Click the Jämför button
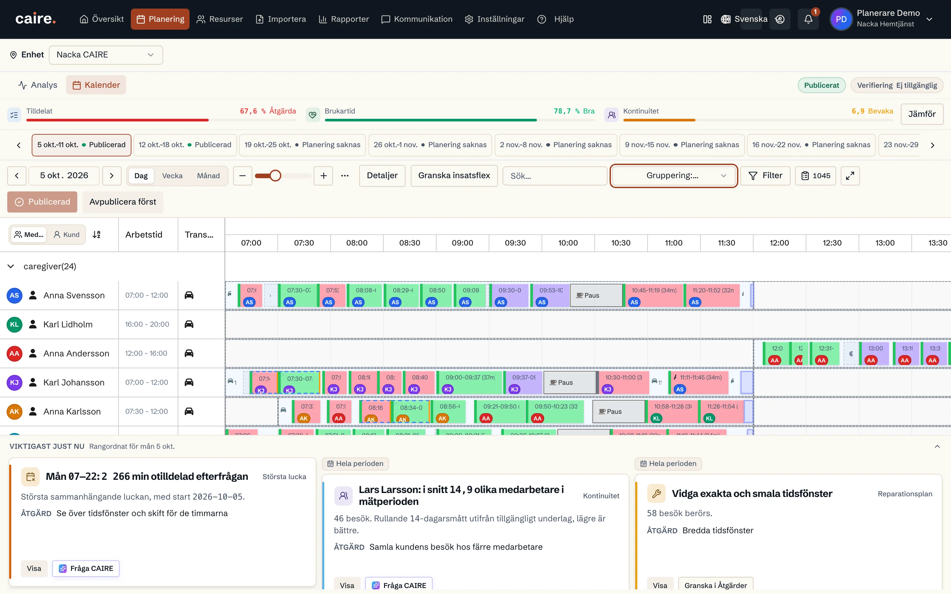Image resolution: width=951 pixels, height=594 pixels. coord(922,114)
